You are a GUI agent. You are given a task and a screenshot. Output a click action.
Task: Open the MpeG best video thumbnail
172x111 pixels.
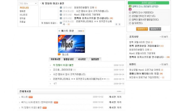pyautogui.click(x=71, y=44)
